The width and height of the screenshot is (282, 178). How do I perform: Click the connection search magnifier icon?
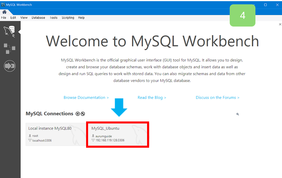238,114
